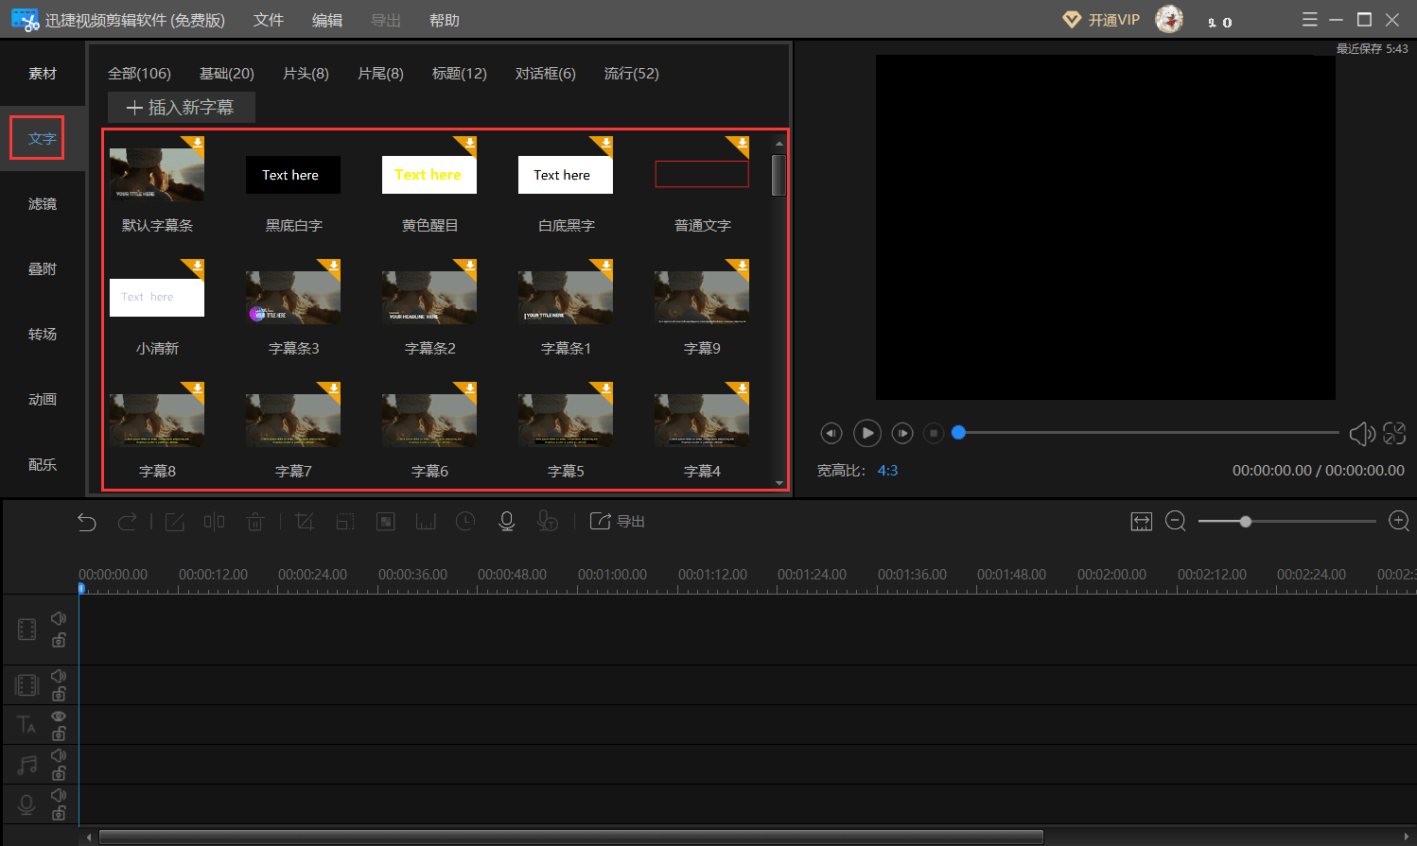Switch to the 对话框(6) tab
This screenshot has height=846, width=1417.
[545, 73]
